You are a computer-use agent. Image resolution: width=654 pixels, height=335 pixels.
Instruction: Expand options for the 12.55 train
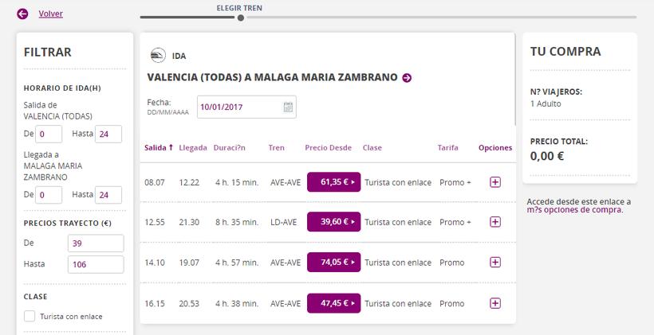[x=495, y=222]
